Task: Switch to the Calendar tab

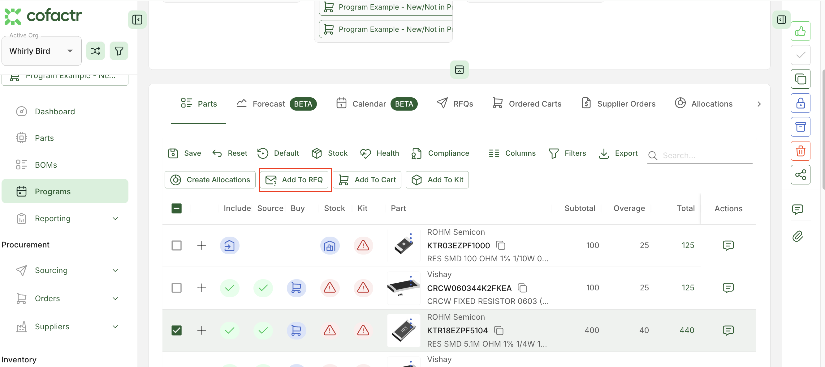Action: [x=377, y=104]
